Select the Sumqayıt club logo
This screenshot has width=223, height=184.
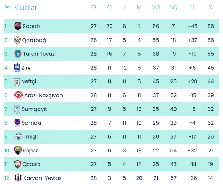click(17, 109)
